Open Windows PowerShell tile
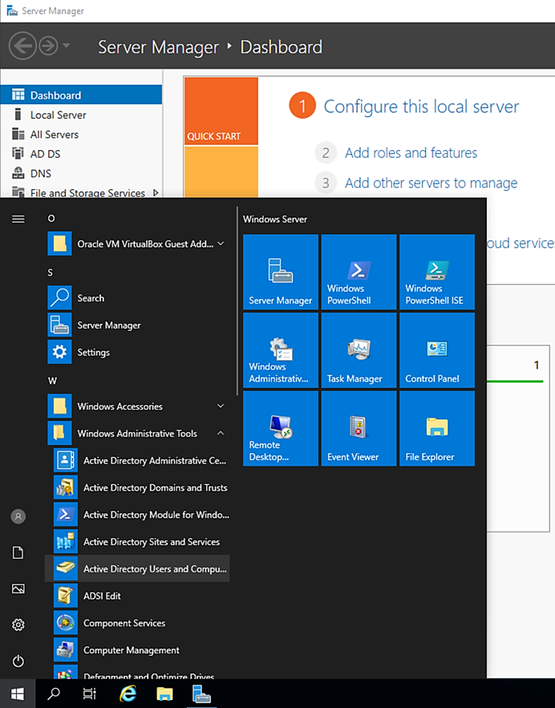The image size is (555, 708). click(x=359, y=272)
